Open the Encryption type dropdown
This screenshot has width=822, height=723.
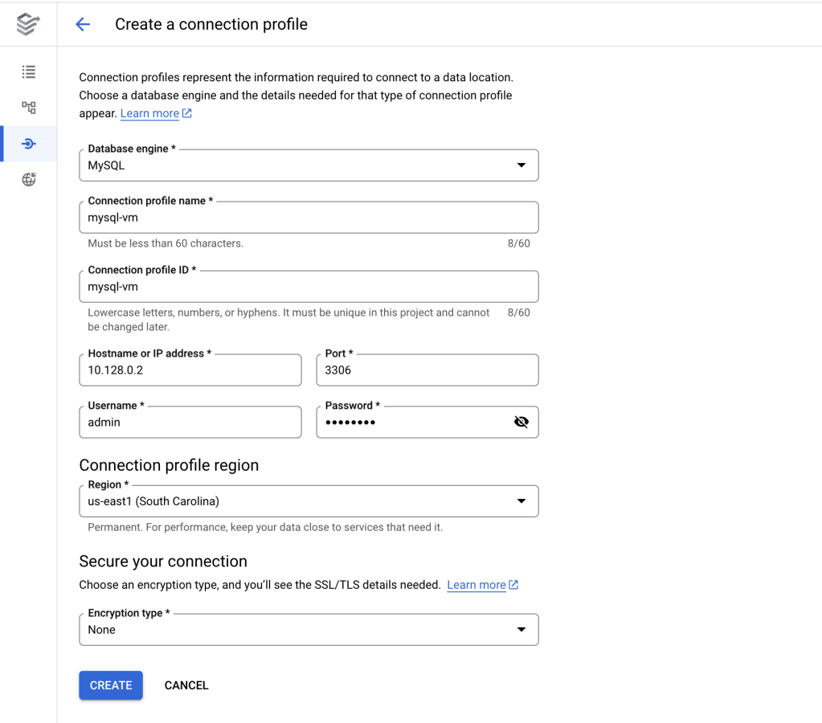click(x=309, y=630)
